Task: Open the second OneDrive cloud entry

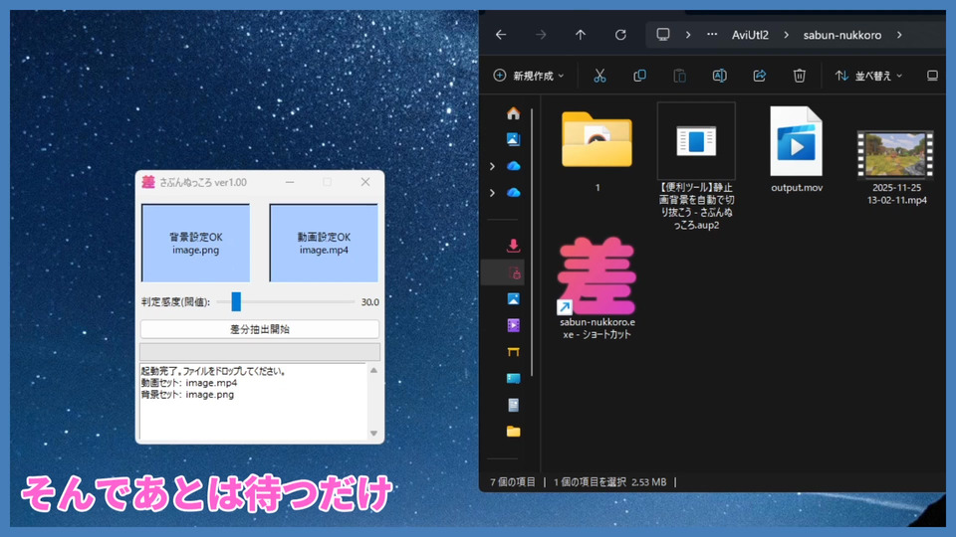Action: 514,192
